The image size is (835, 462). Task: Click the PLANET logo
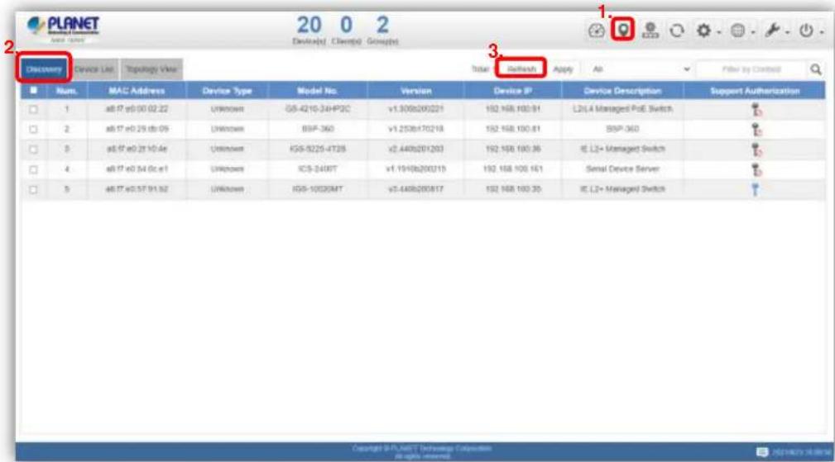pyautogui.click(x=64, y=29)
